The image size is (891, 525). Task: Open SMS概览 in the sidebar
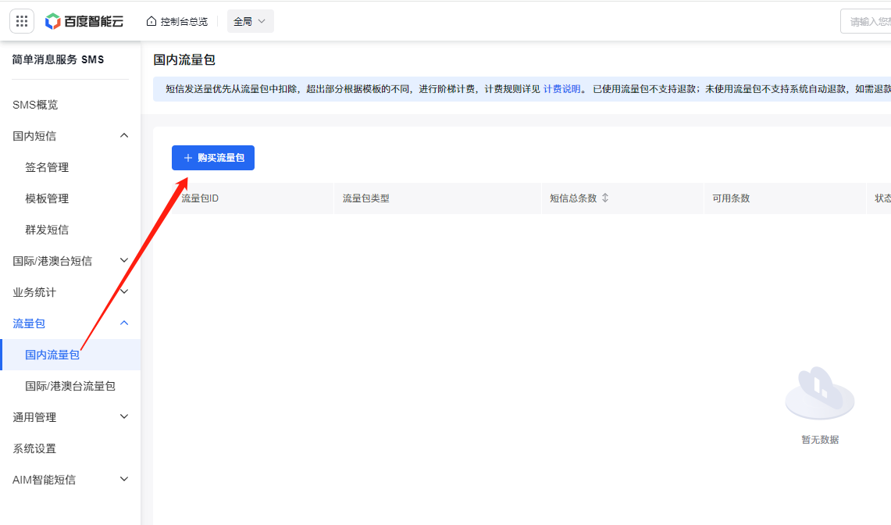(35, 105)
